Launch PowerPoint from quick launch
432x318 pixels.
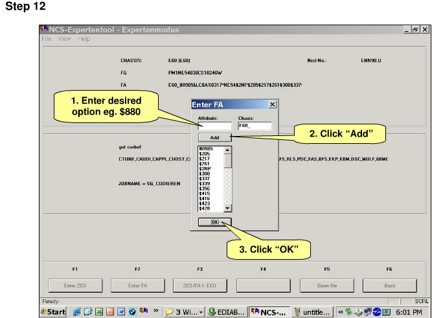tap(110, 312)
